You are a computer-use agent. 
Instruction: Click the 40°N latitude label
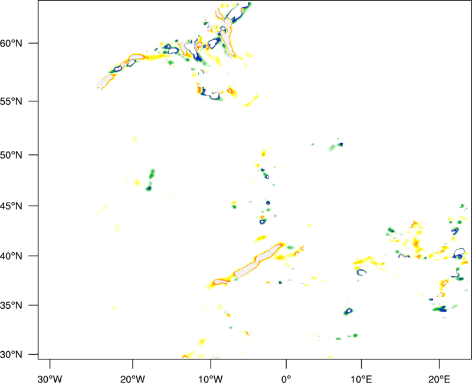pyautogui.click(x=11, y=256)
